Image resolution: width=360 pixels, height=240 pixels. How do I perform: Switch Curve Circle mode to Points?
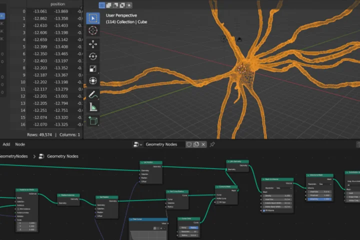183,227
